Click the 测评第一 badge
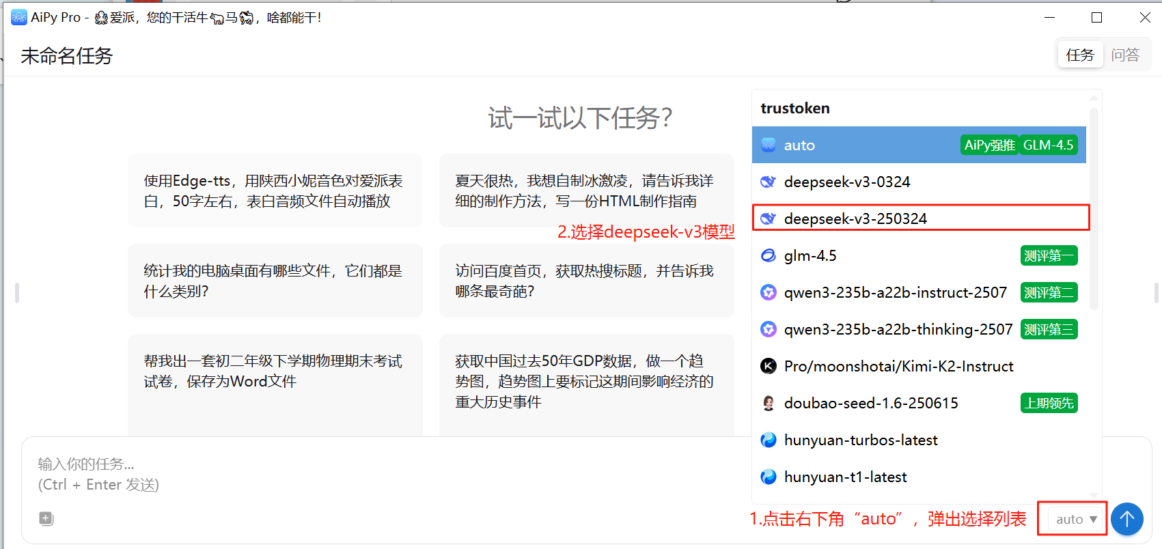This screenshot has height=549, width=1162. pyautogui.click(x=1049, y=255)
